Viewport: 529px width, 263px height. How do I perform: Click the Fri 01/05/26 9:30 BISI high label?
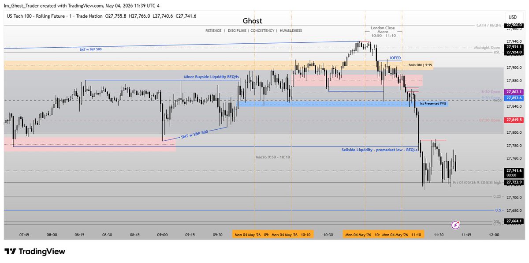click(x=477, y=182)
